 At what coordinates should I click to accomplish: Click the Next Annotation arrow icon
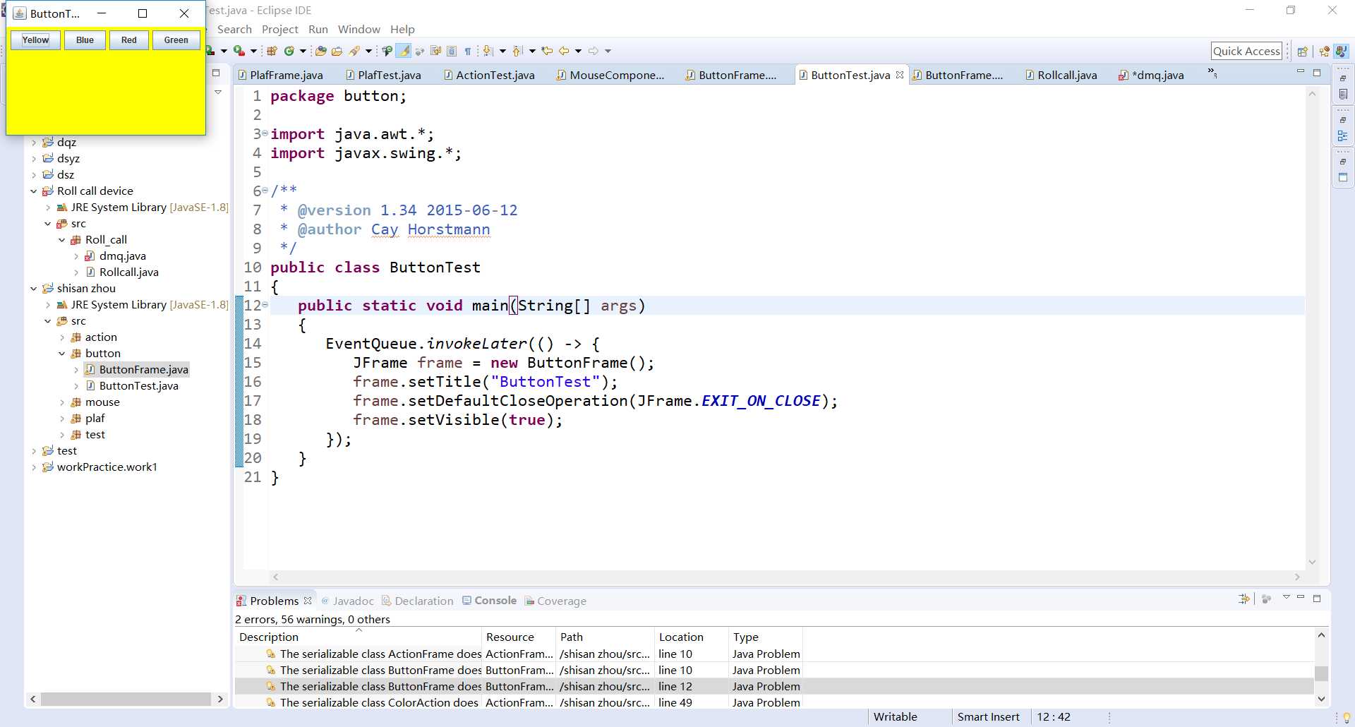click(488, 51)
